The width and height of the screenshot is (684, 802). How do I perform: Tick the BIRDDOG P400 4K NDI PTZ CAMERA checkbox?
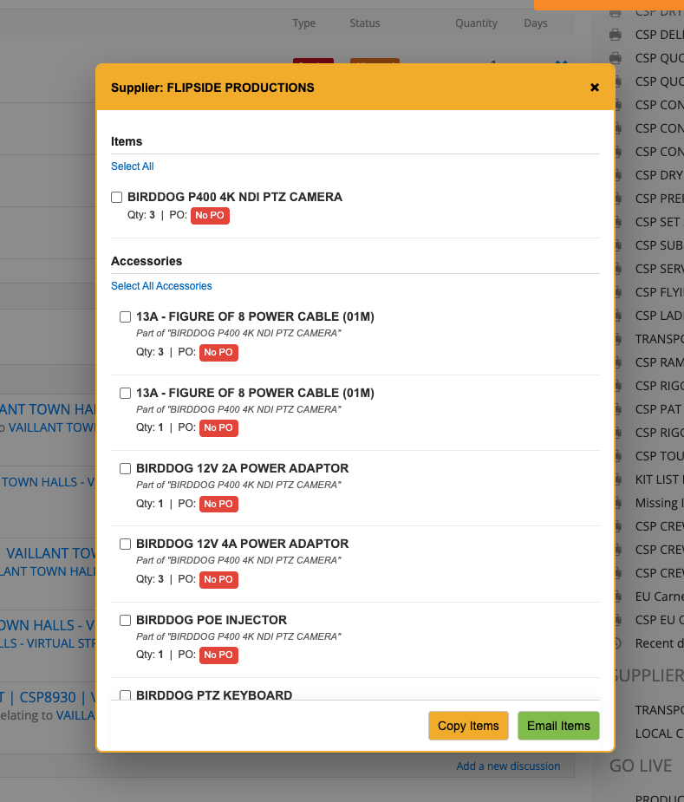click(x=117, y=197)
